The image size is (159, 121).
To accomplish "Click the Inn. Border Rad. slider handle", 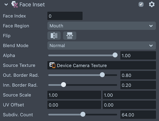I will point(64,85).
